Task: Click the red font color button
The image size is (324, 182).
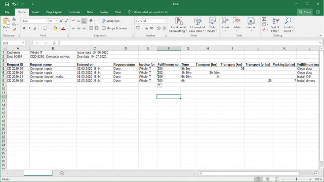Action: point(63,28)
